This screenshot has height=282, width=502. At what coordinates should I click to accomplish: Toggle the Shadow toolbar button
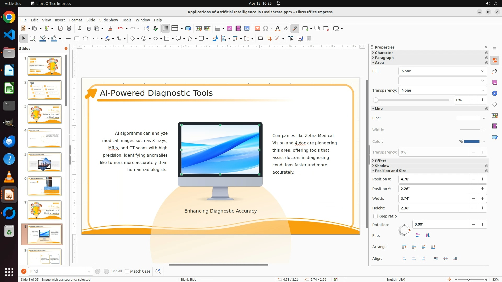(x=260, y=39)
